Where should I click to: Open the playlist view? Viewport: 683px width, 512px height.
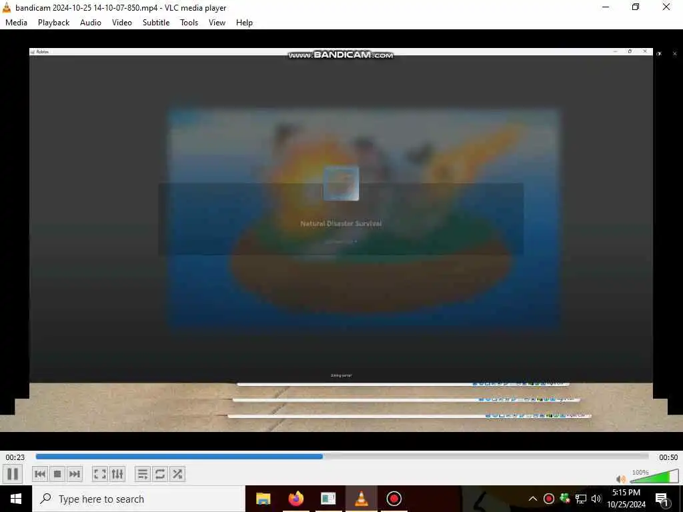[x=143, y=474]
